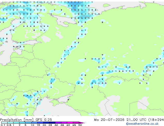Click the 45–50 mm legend color swatch
The height and width of the screenshot is (126, 164).
click(76, 123)
